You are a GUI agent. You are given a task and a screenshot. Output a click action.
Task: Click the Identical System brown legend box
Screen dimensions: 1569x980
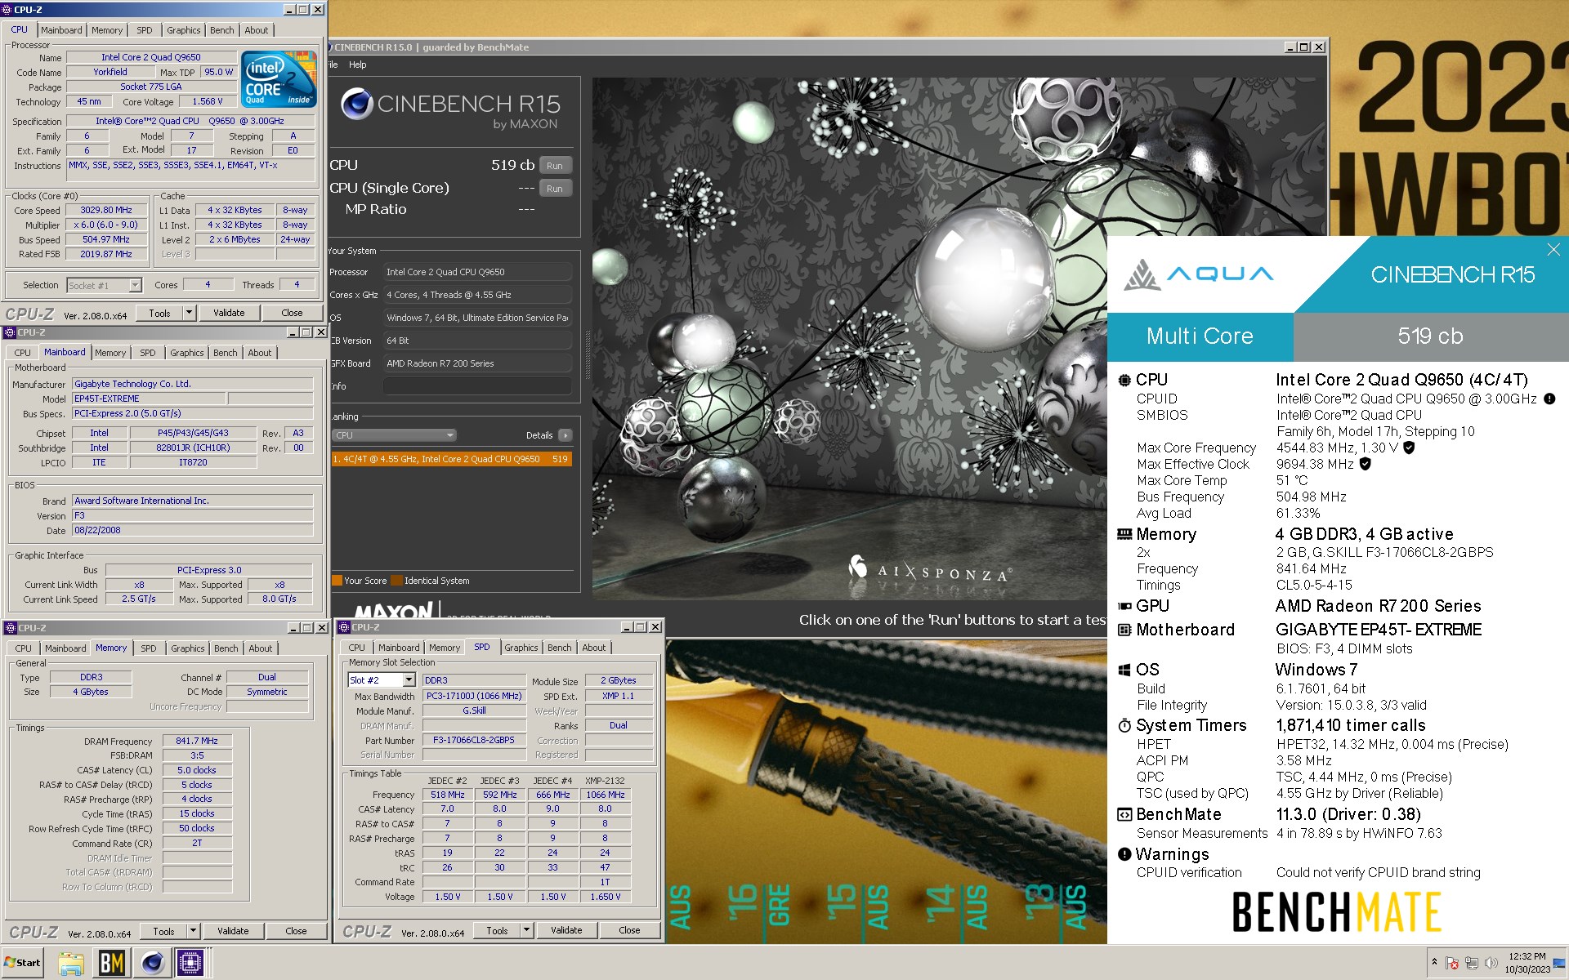397,581
